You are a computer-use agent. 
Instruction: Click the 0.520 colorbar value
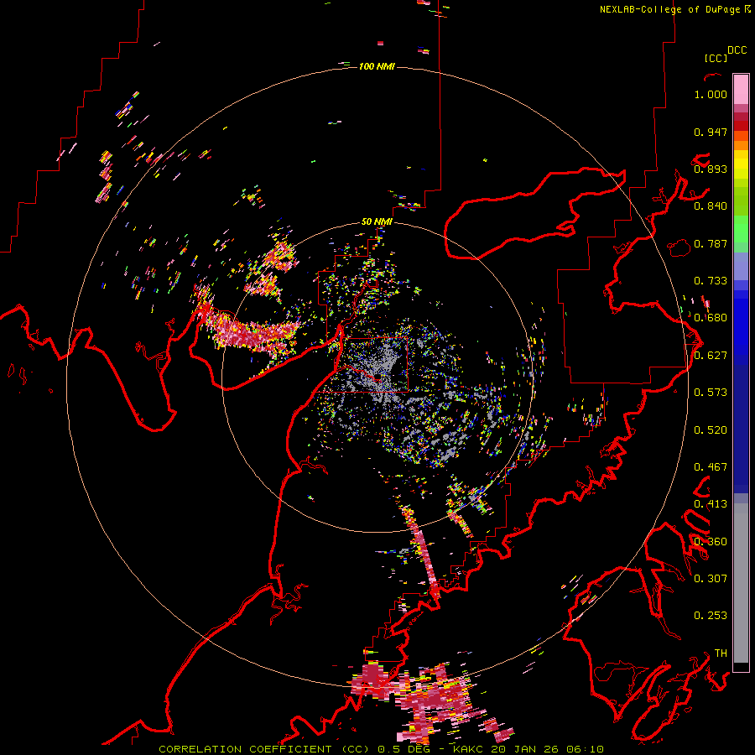(711, 430)
